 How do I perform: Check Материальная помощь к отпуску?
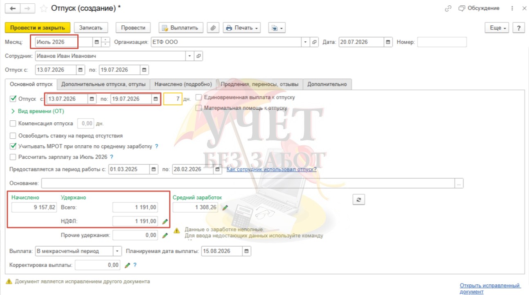click(198, 108)
